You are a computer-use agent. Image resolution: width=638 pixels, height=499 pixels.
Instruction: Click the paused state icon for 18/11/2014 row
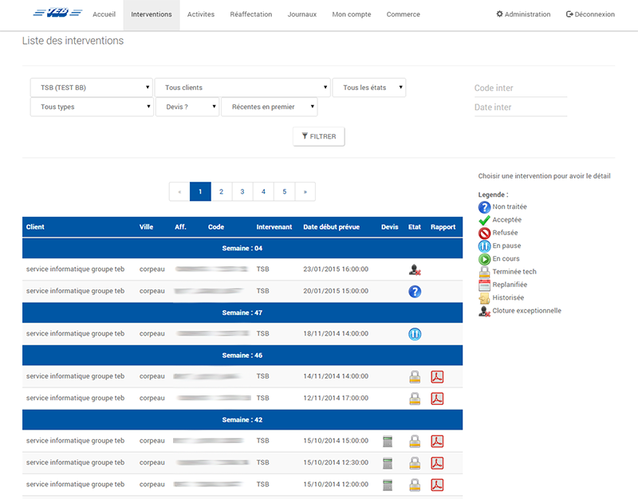click(414, 334)
